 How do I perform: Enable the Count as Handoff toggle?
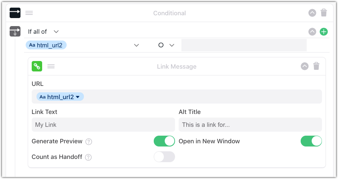(x=164, y=157)
